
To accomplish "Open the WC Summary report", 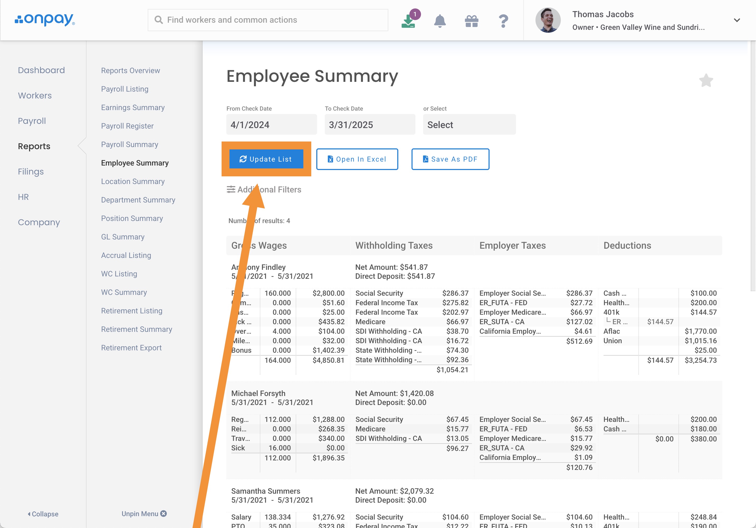I will coord(124,292).
